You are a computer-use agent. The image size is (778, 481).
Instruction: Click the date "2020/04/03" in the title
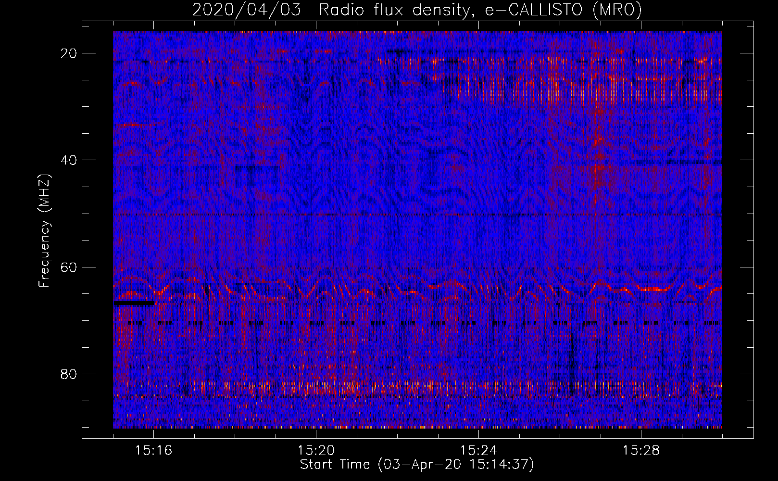pyautogui.click(x=247, y=10)
